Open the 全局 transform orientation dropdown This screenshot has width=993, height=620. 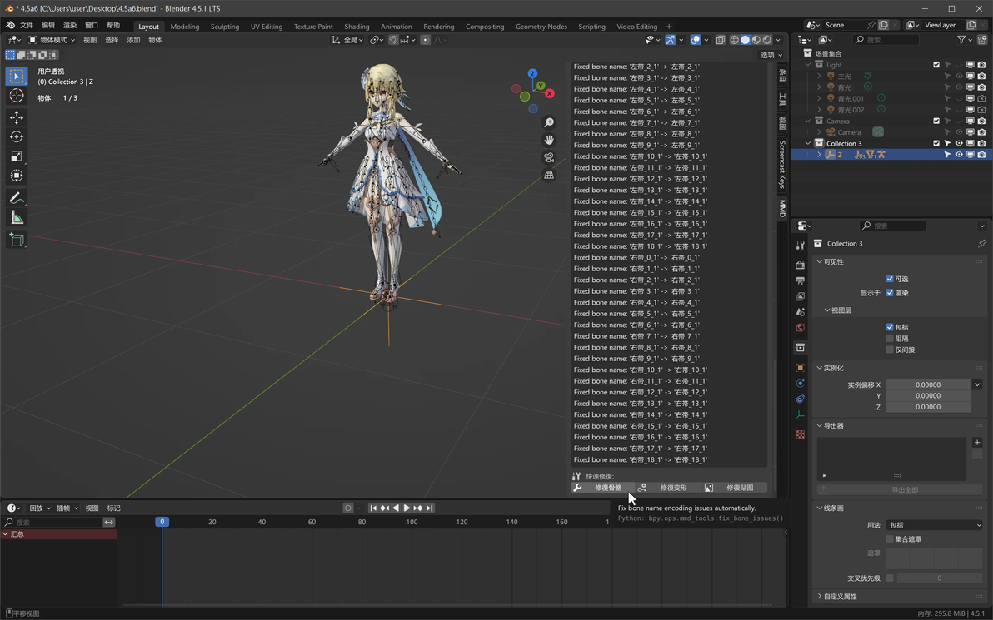pyautogui.click(x=348, y=40)
